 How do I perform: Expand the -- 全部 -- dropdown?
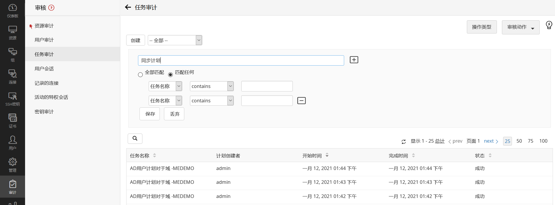pyautogui.click(x=175, y=40)
